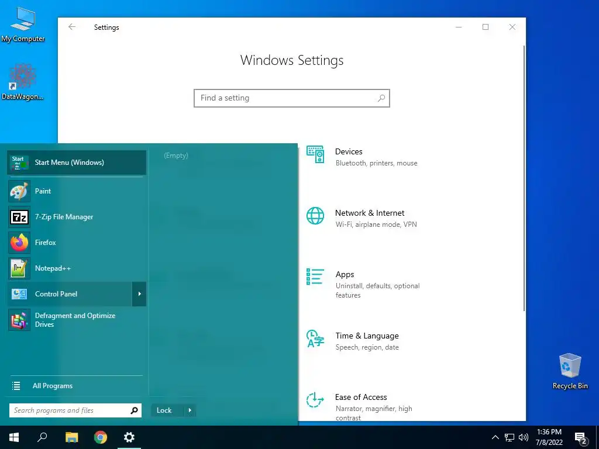The image size is (599, 449).
Task: Open the network tray icon
Action: tap(510, 437)
